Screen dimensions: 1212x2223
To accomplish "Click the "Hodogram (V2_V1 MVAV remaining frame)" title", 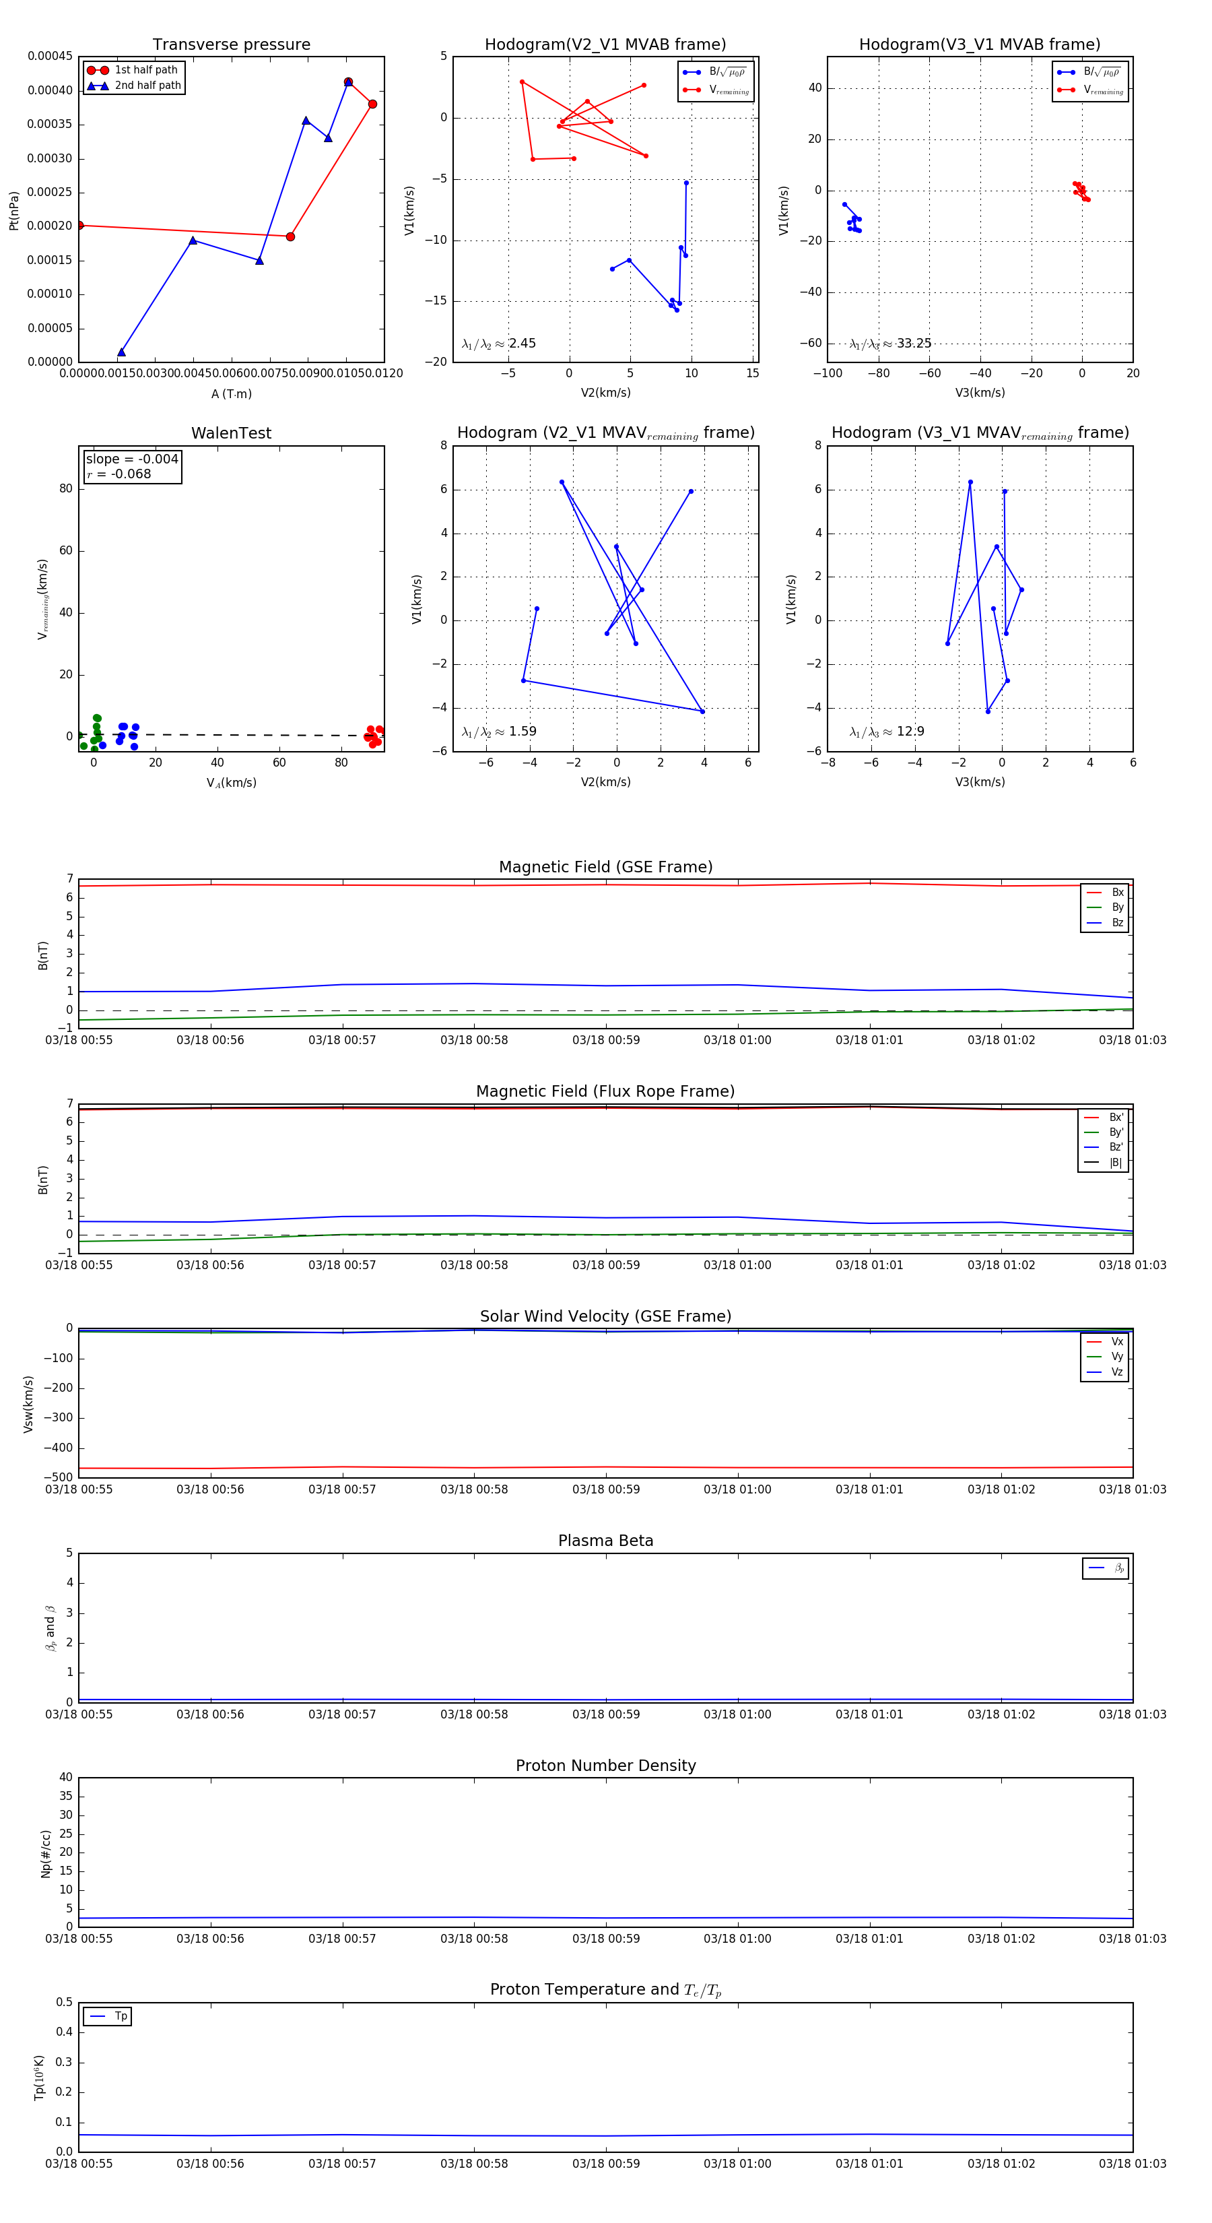I will pyautogui.click(x=605, y=433).
